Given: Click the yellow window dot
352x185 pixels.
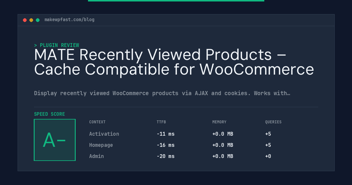Looking at the screenshot, I should (x=31, y=20).
